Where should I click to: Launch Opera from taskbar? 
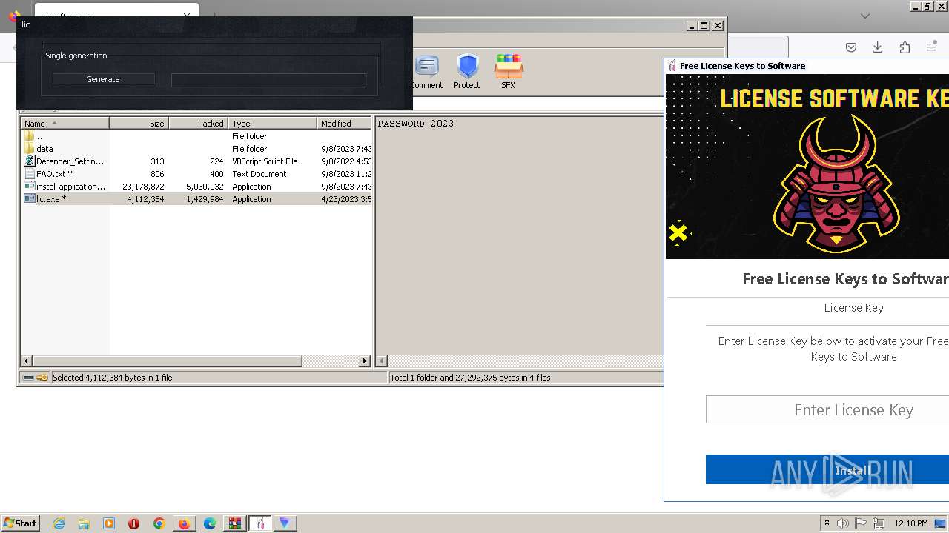click(x=134, y=523)
